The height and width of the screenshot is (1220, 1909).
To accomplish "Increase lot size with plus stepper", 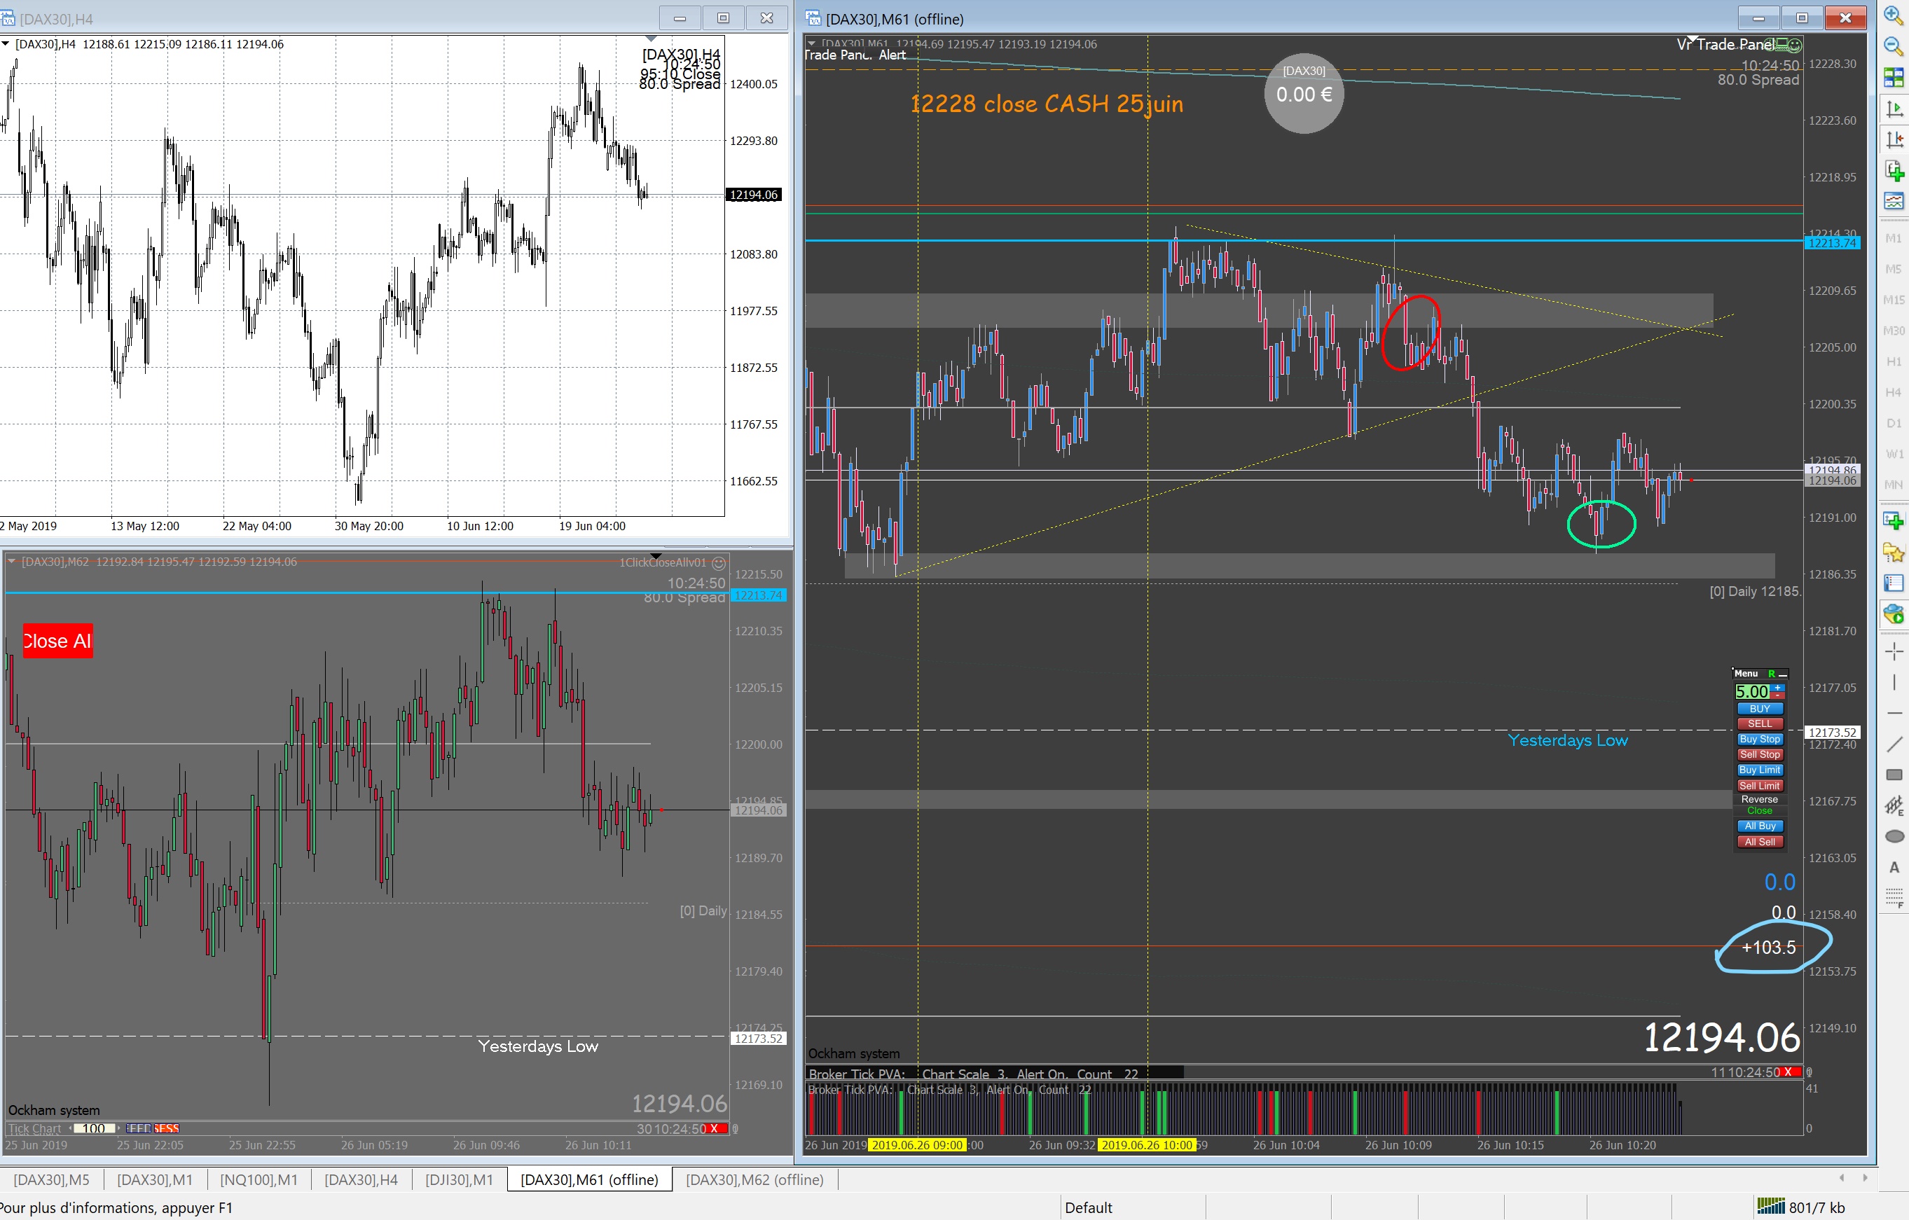I will (1778, 687).
